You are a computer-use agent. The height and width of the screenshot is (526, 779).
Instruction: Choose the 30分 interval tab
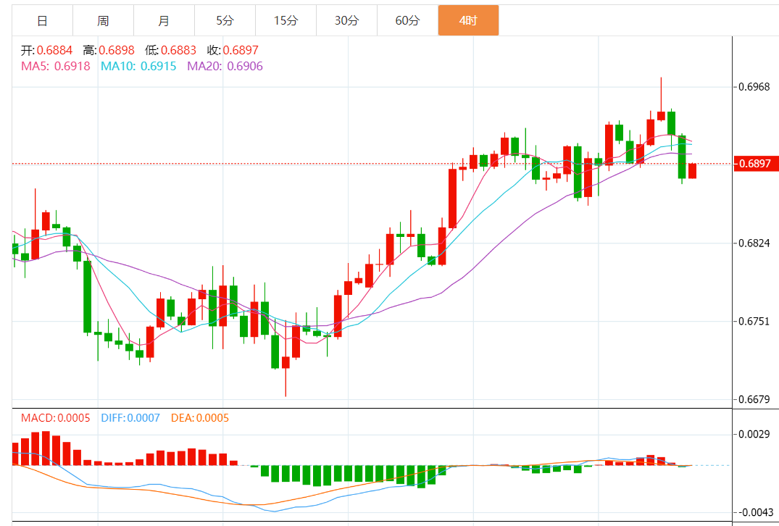coord(346,20)
